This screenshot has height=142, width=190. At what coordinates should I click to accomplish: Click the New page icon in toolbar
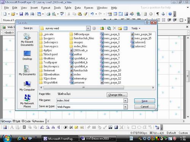coord(5,14)
